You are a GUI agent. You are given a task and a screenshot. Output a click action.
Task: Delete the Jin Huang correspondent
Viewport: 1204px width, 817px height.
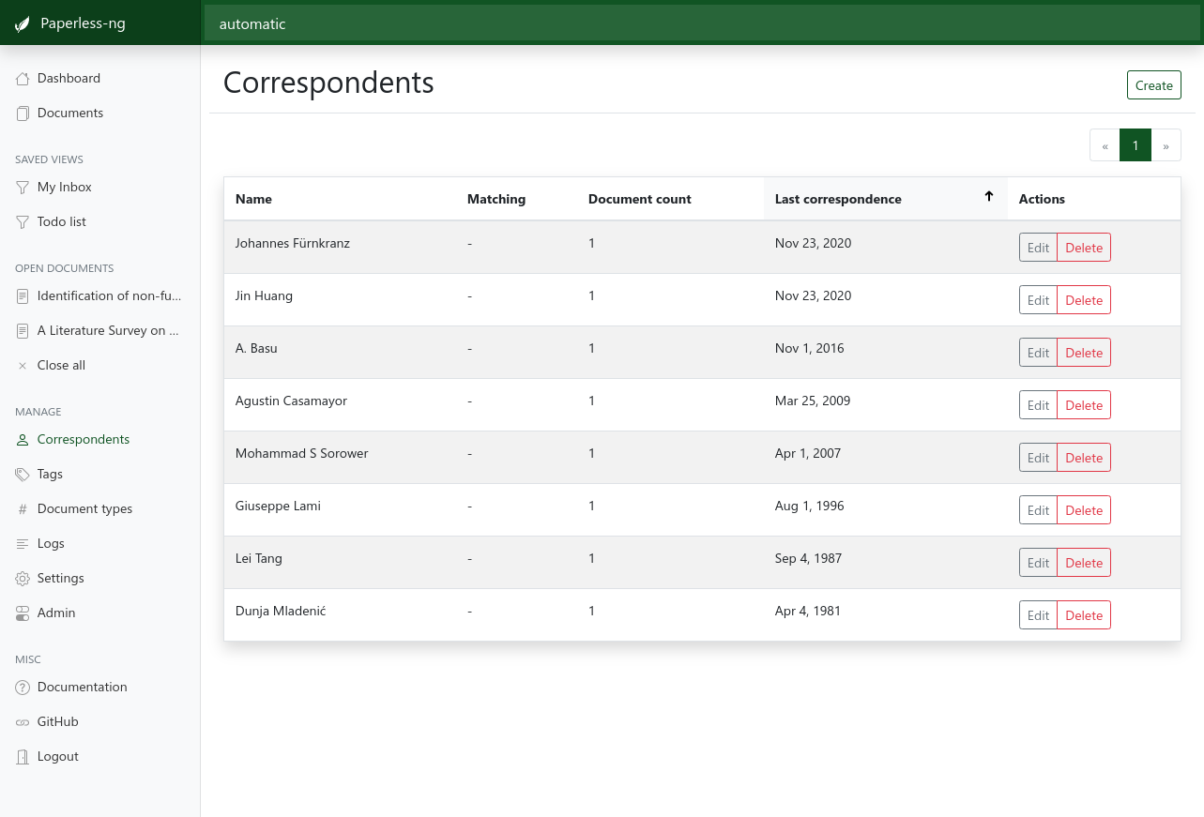(x=1084, y=300)
